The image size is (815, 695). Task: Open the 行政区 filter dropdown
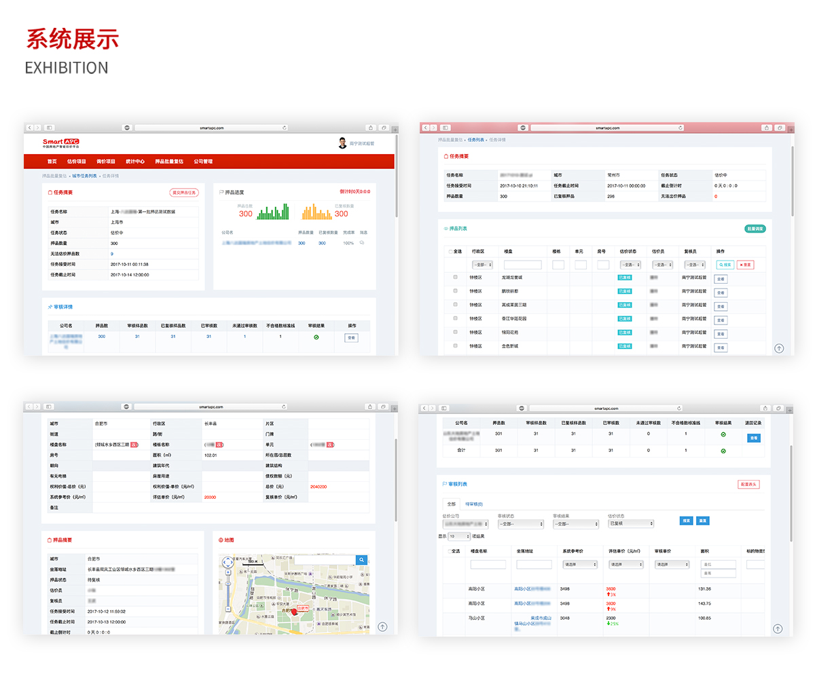[x=481, y=265]
